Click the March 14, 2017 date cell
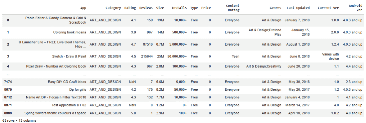This screenshot has width=366, height=123. coord(297,105)
